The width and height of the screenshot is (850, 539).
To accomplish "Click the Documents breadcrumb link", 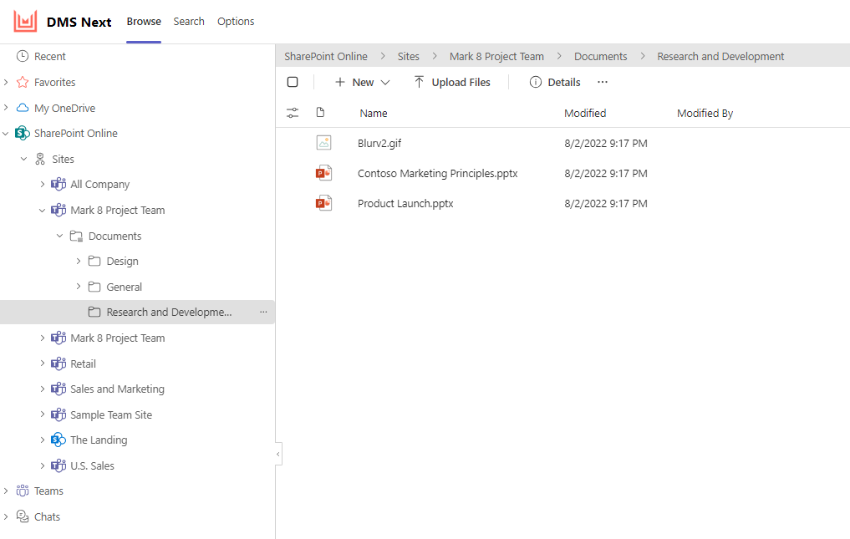I will (x=600, y=56).
